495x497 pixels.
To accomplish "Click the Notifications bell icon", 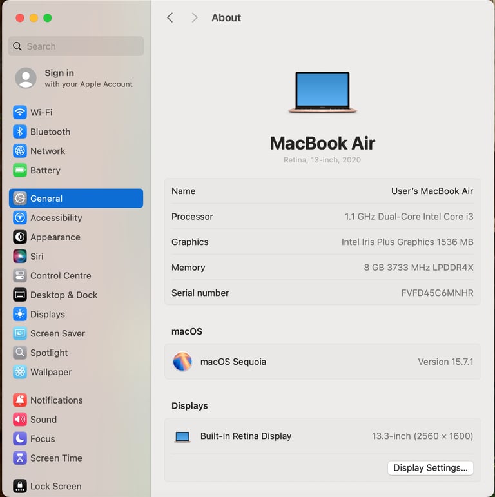I will pyautogui.click(x=19, y=400).
